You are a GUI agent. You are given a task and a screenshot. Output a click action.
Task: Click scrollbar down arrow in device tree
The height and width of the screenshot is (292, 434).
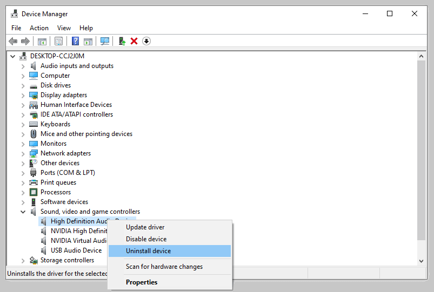[x=421, y=261]
